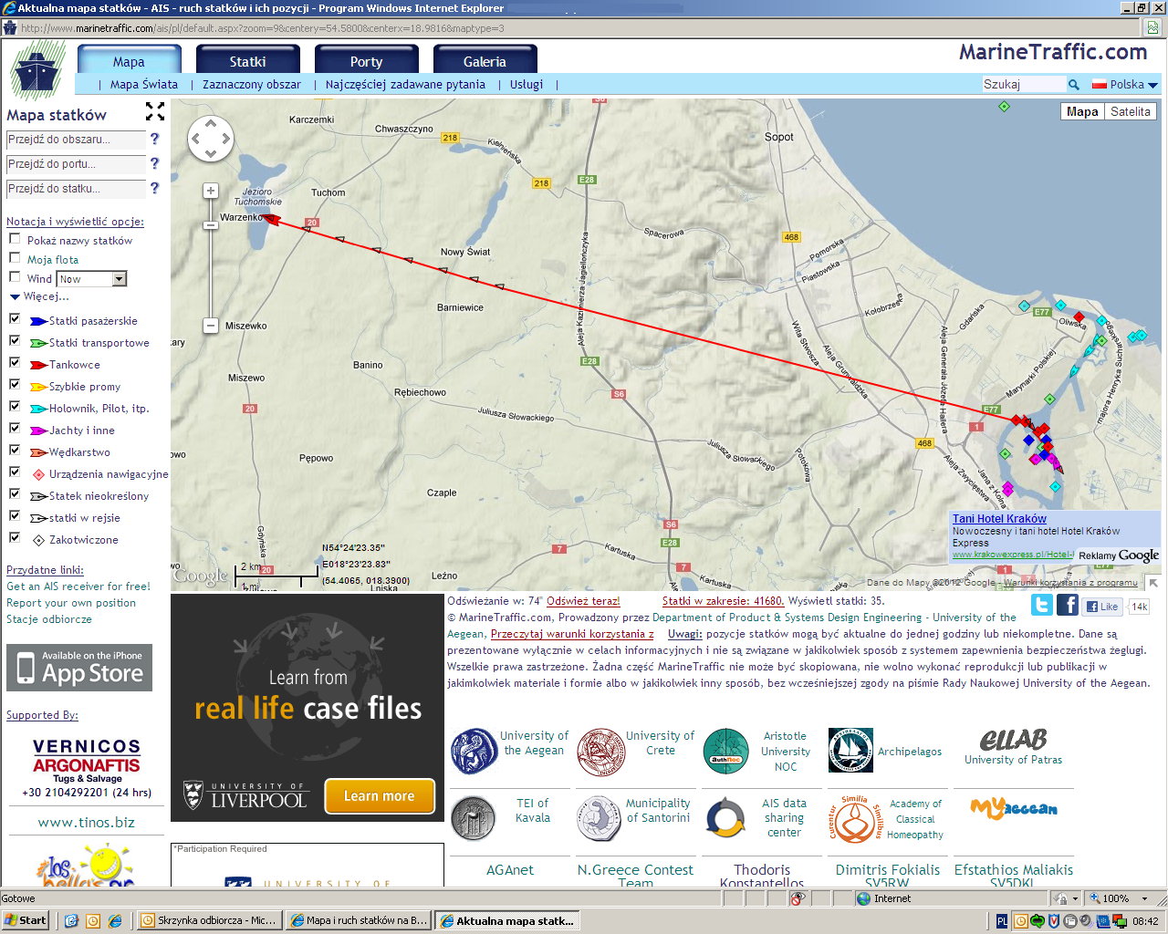Uncheck Zakotwiczone filter
Image resolution: width=1168 pixels, height=934 pixels.
click(x=15, y=538)
